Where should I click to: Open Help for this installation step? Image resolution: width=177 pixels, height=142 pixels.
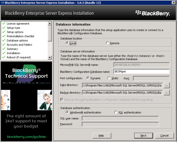[102, 136]
